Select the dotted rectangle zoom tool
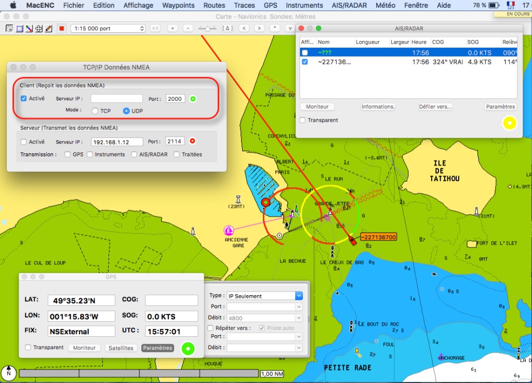 (19, 28)
